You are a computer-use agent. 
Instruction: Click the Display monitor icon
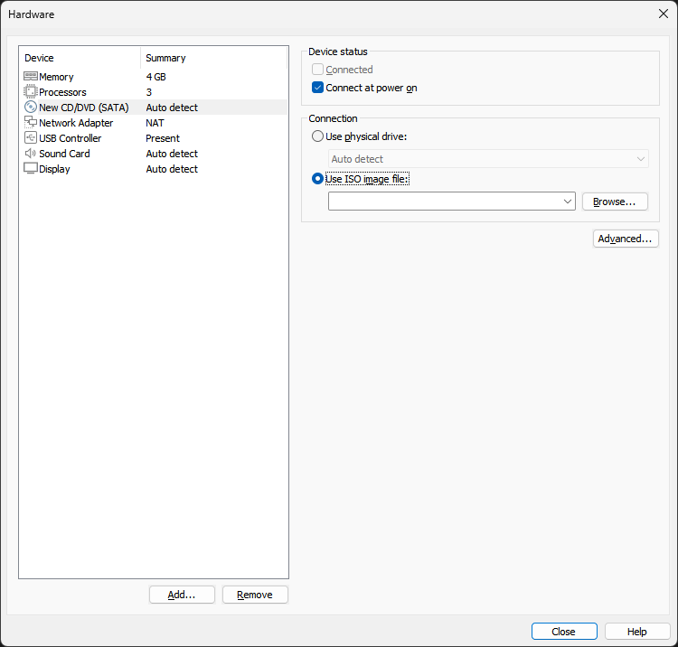pos(31,169)
